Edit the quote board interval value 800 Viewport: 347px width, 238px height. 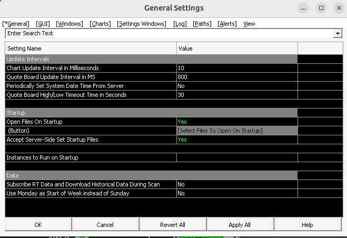(237, 77)
